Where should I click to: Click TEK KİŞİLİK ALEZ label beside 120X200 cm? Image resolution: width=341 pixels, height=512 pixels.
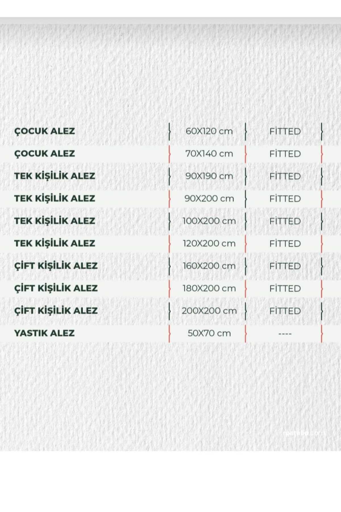coord(55,243)
